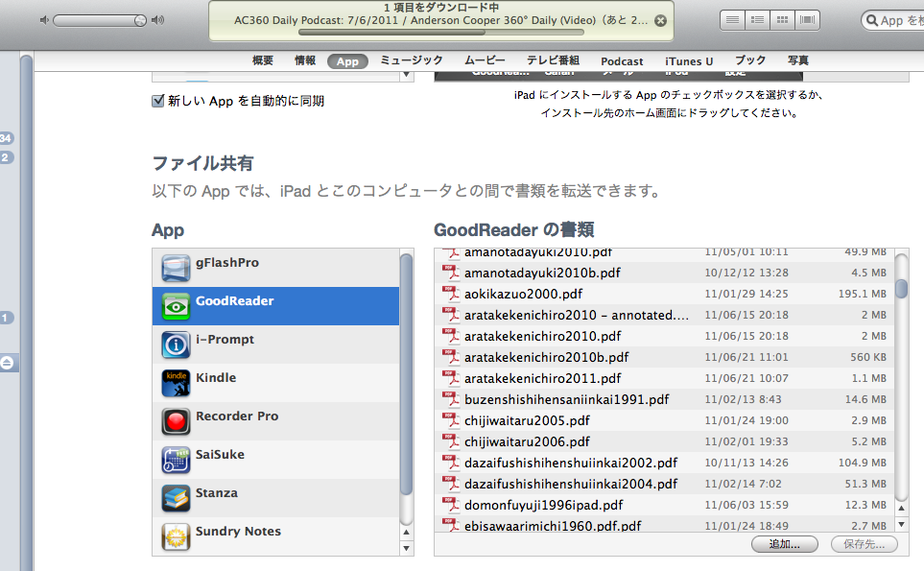924x571 pixels.
Task: Open the 情報 tab
Action: click(x=305, y=60)
